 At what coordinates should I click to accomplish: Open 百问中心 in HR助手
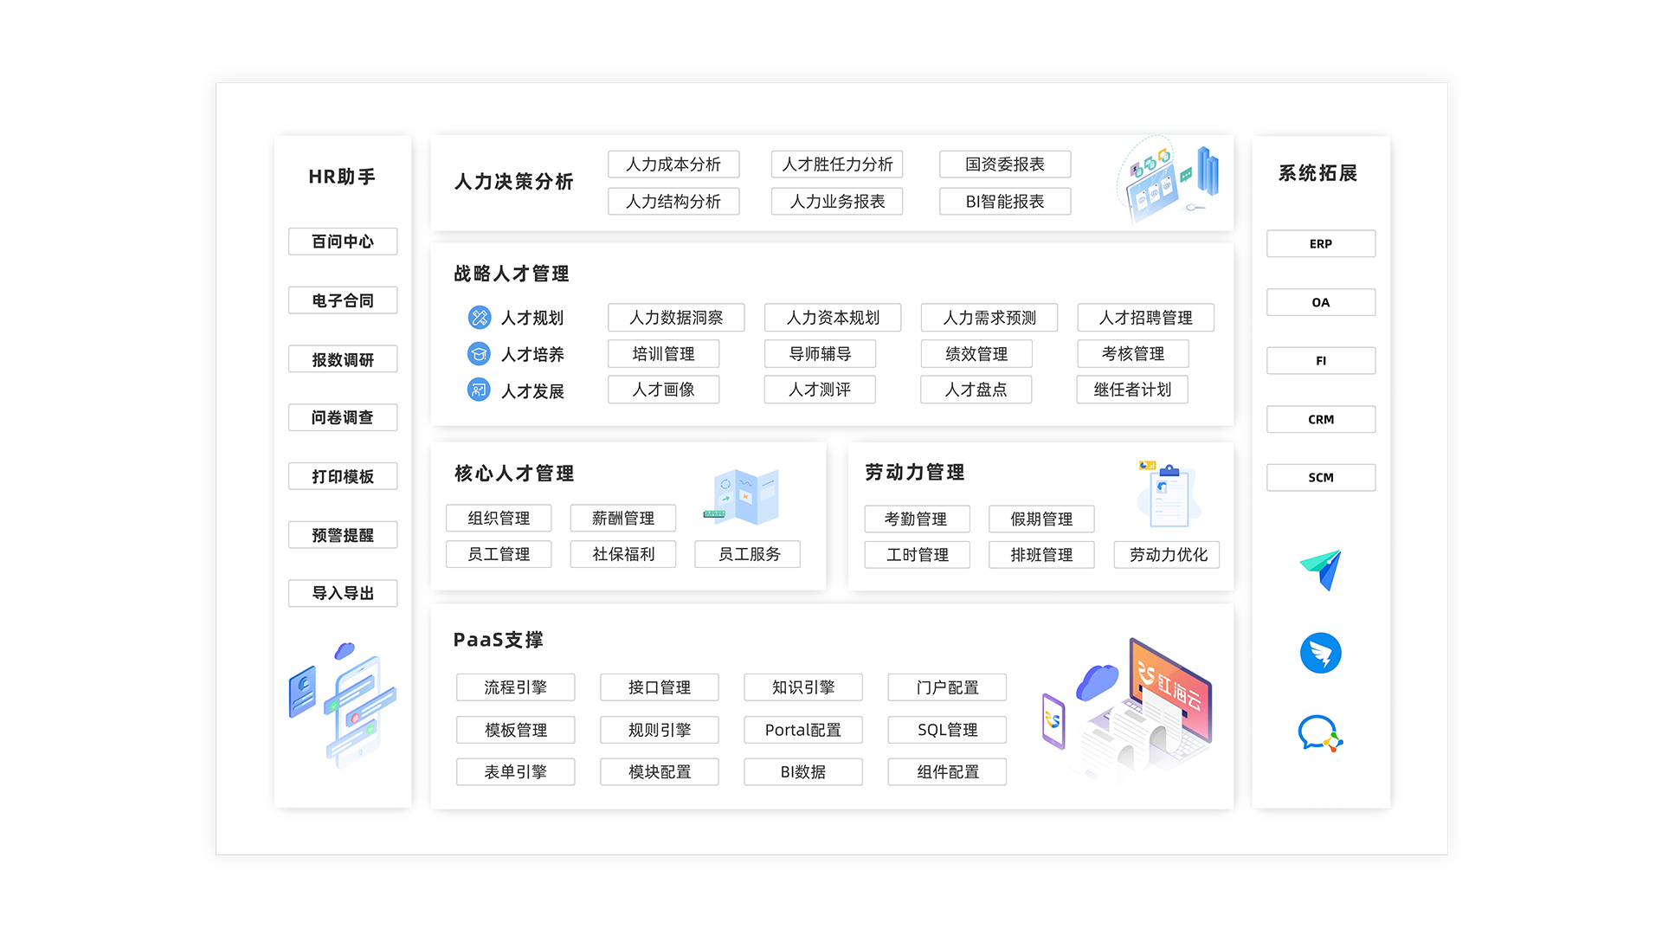343,242
